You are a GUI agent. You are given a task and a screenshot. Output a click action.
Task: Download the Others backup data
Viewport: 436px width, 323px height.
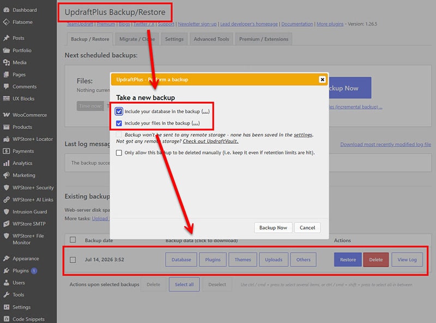coord(304,260)
